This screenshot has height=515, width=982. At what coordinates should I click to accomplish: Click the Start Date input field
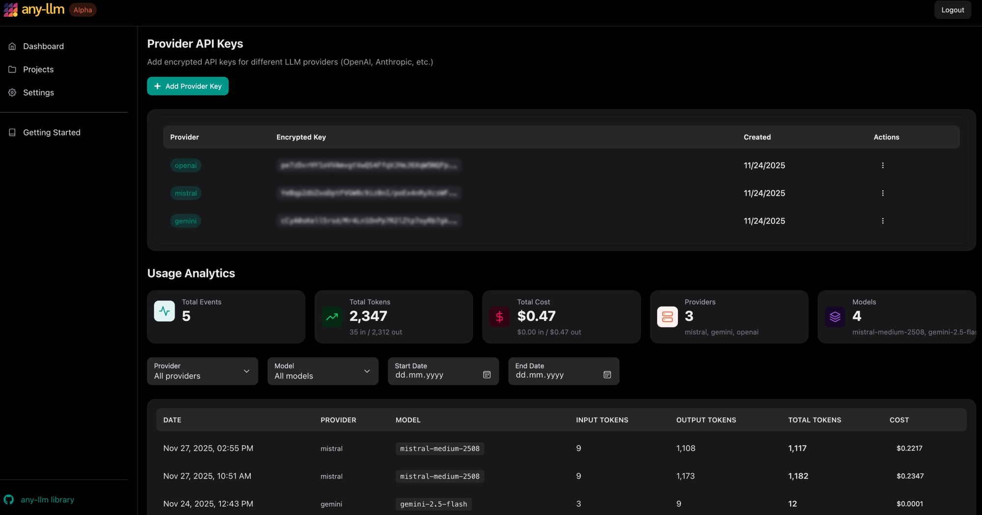click(435, 375)
